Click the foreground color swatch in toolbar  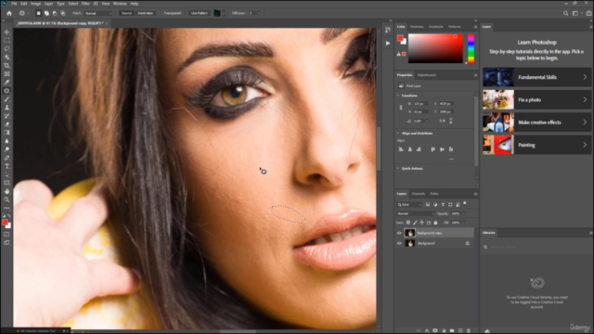[5, 223]
